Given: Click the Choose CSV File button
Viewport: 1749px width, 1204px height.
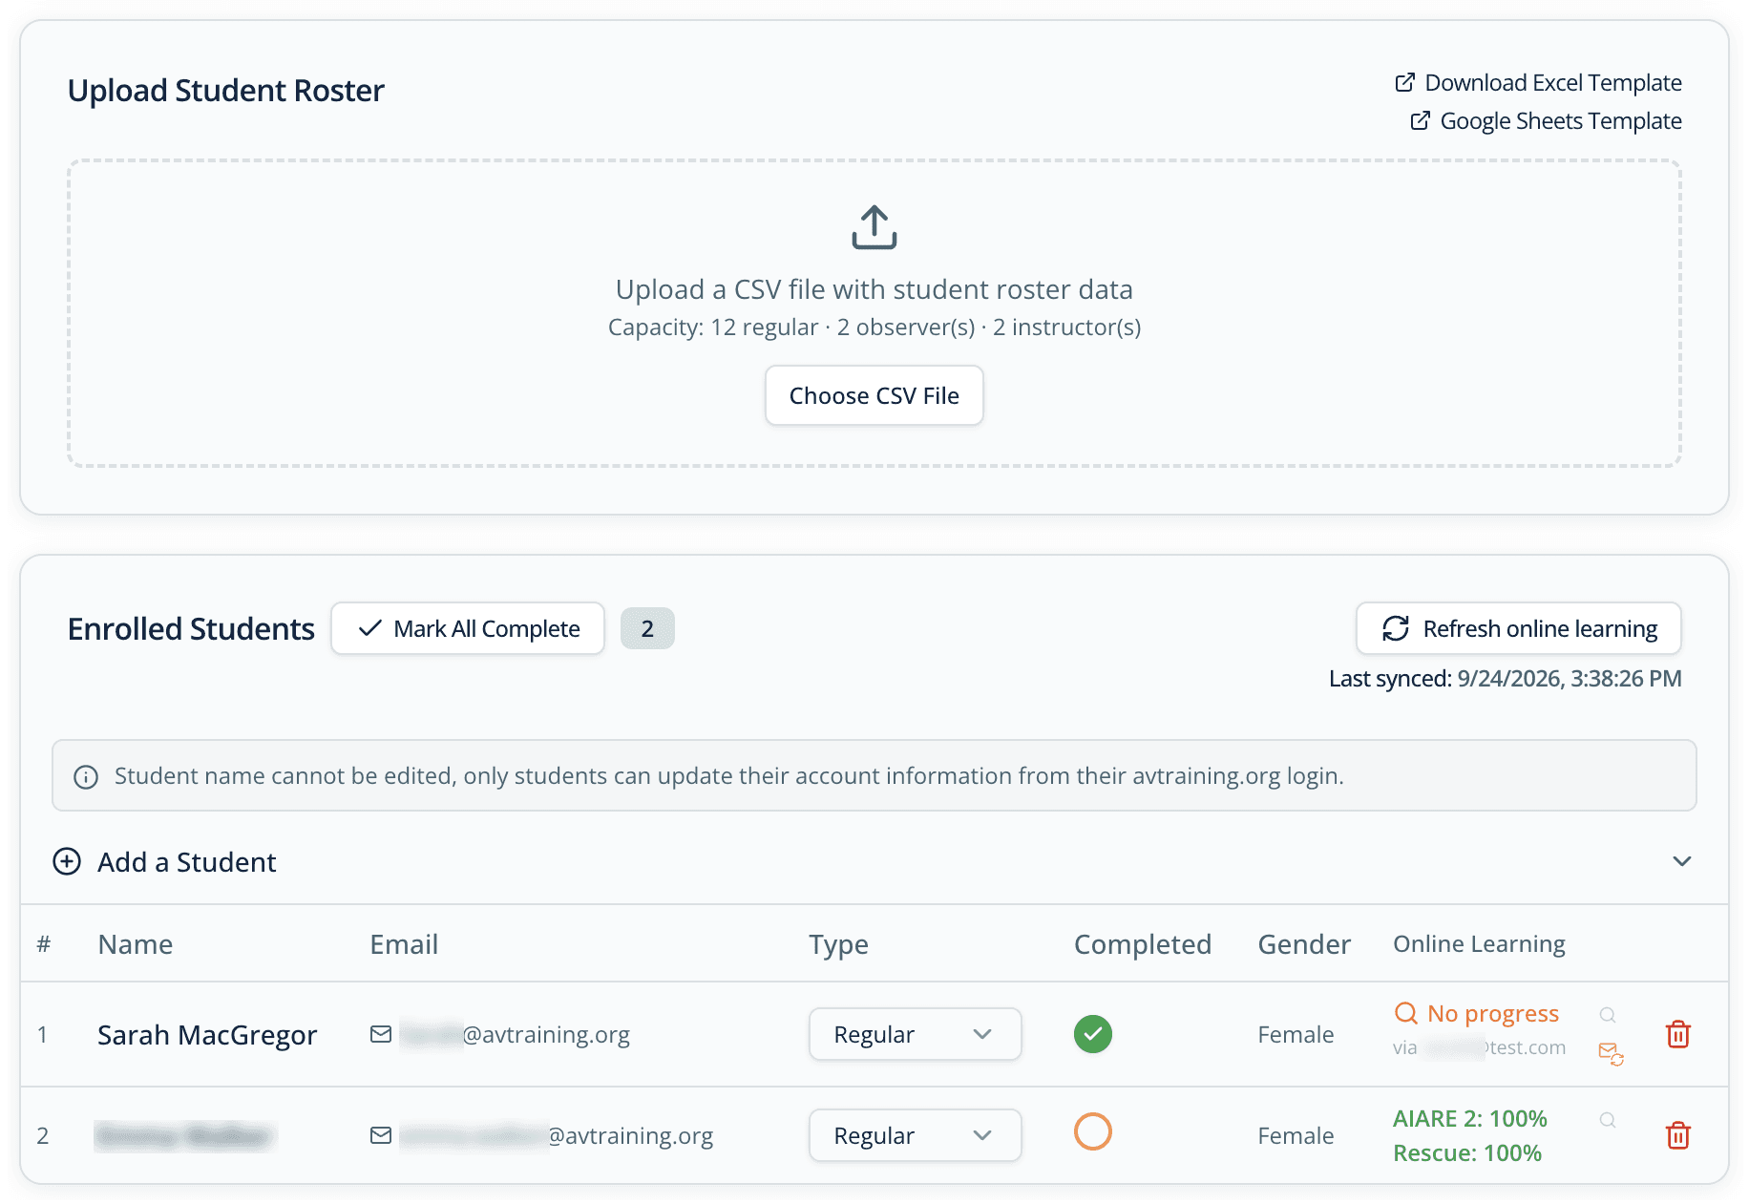Looking at the screenshot, I should (x=874, y=395).
